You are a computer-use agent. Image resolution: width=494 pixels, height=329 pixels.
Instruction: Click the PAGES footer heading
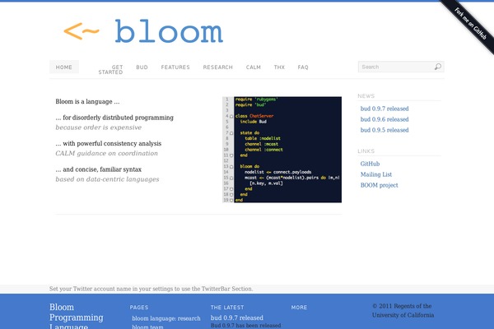(139, 308)
